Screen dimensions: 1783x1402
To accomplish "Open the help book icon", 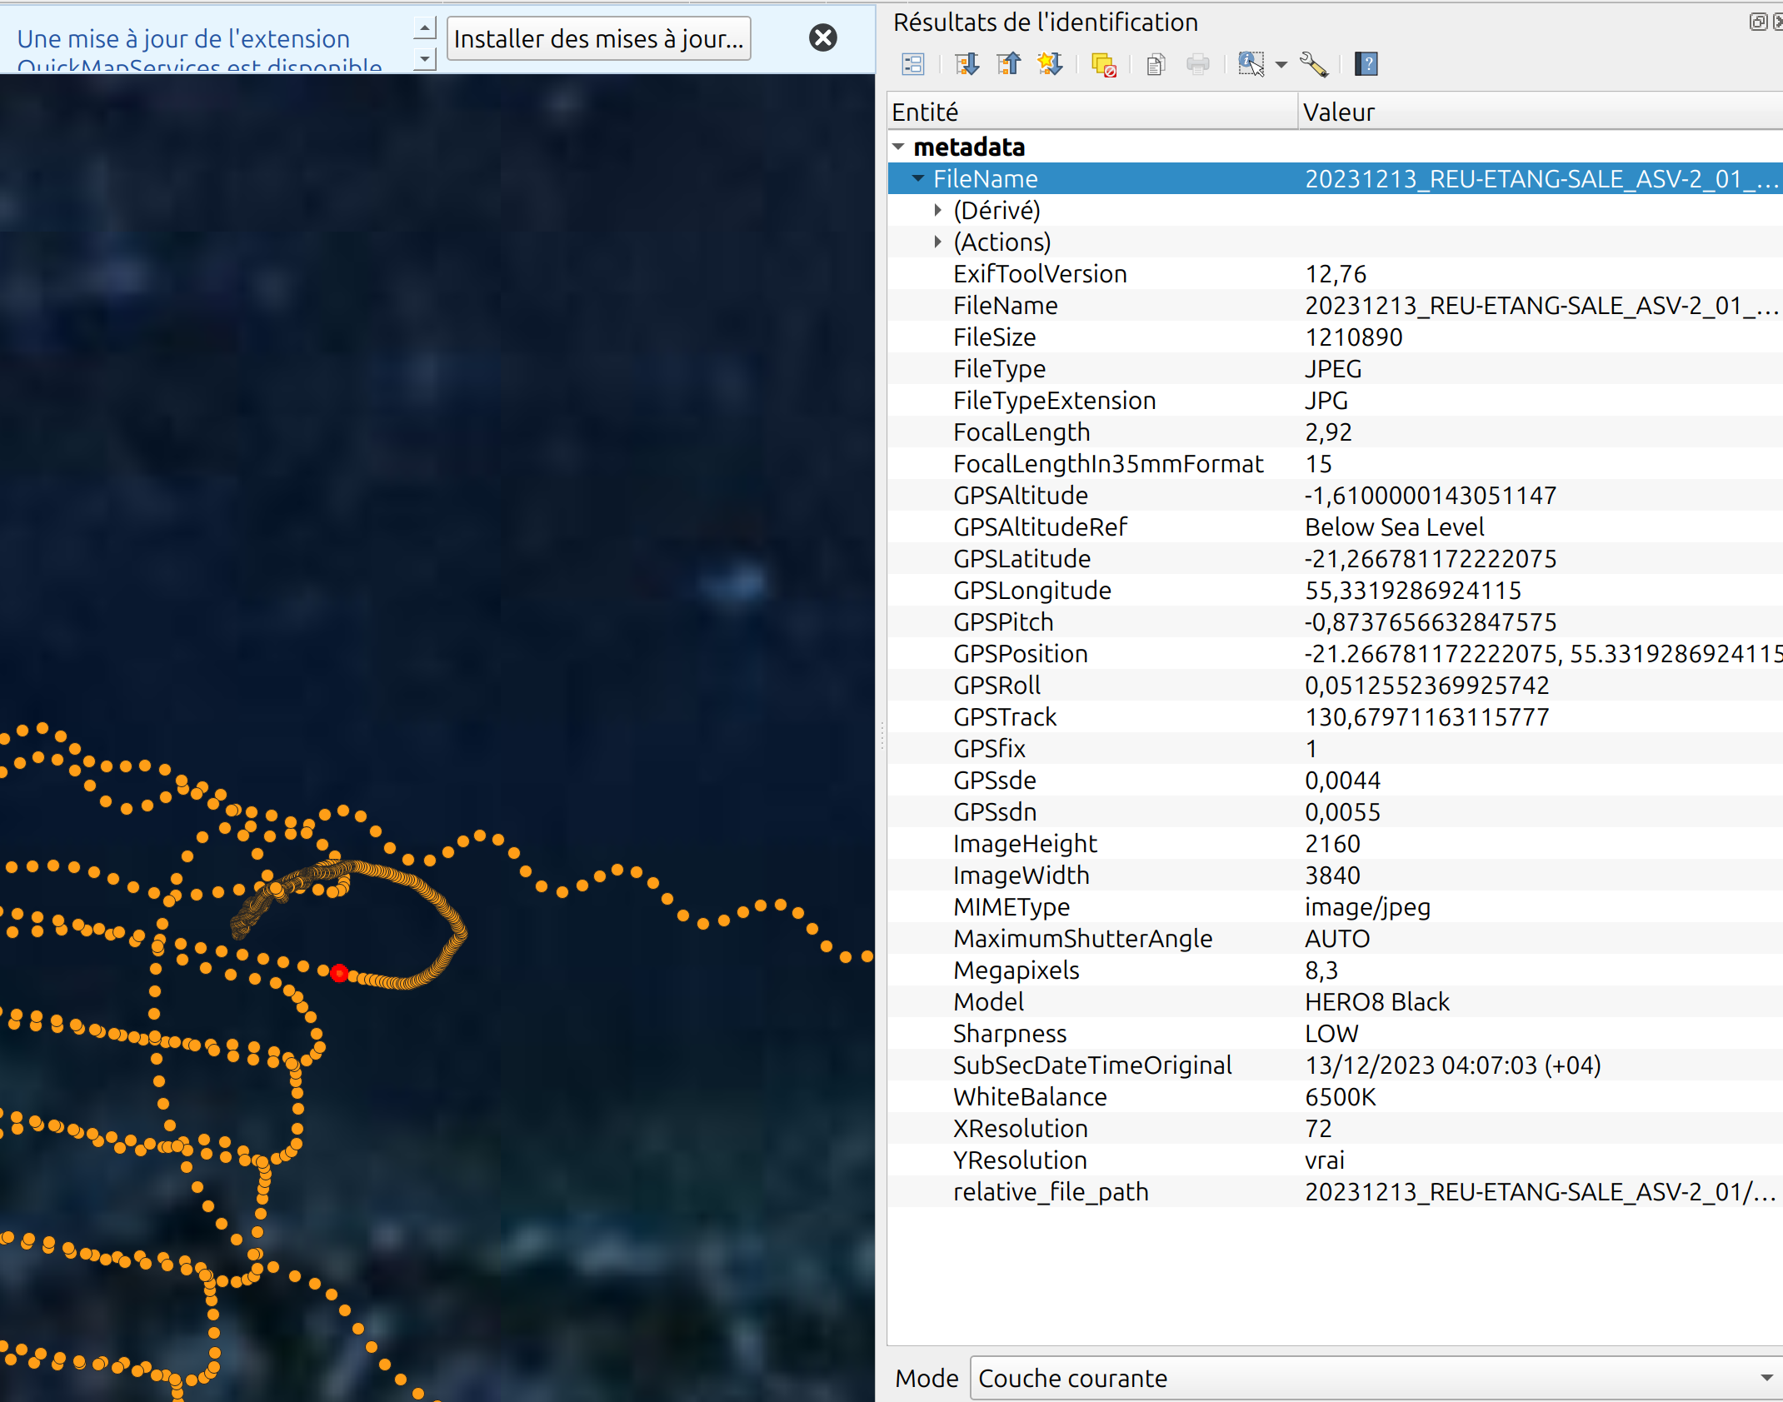I will tap(1366, 64).
